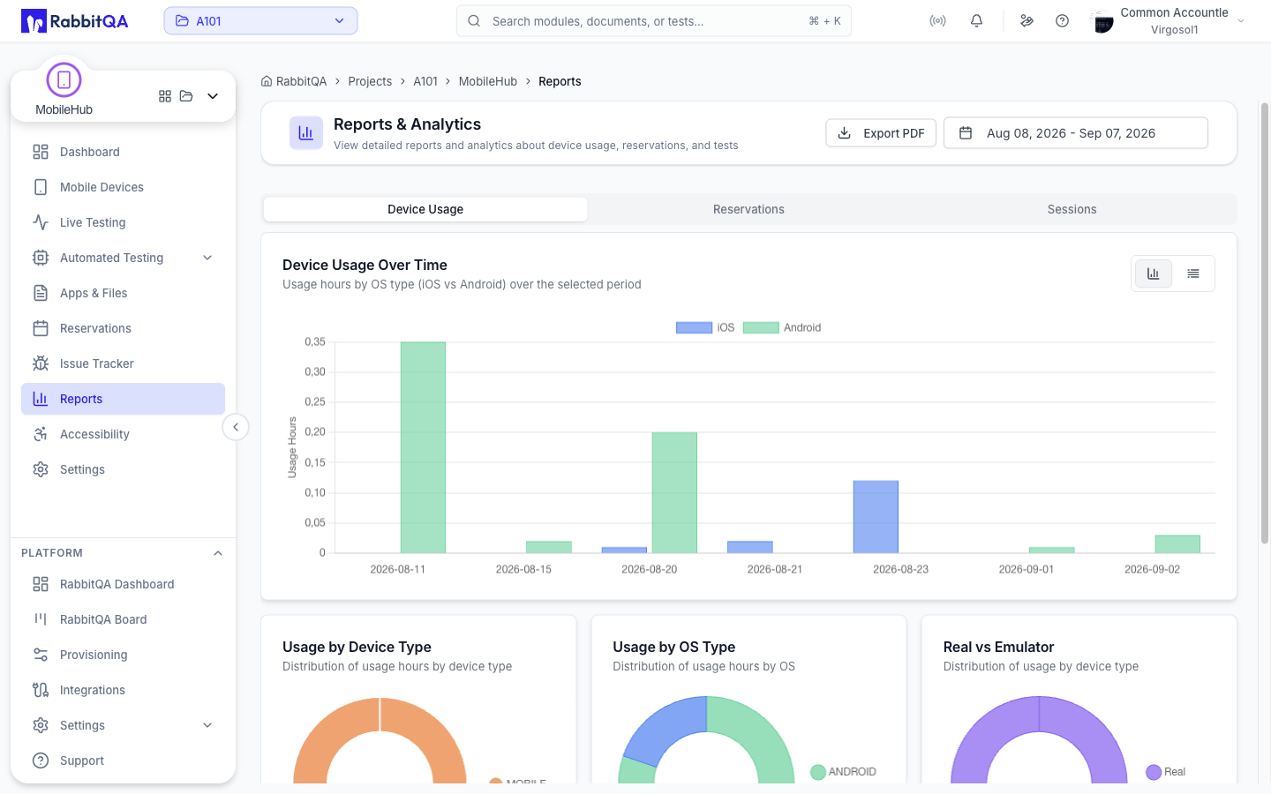Open the A101 project dropdown
This screenshot has height=794, width=1271.
(x=260, y=21)
